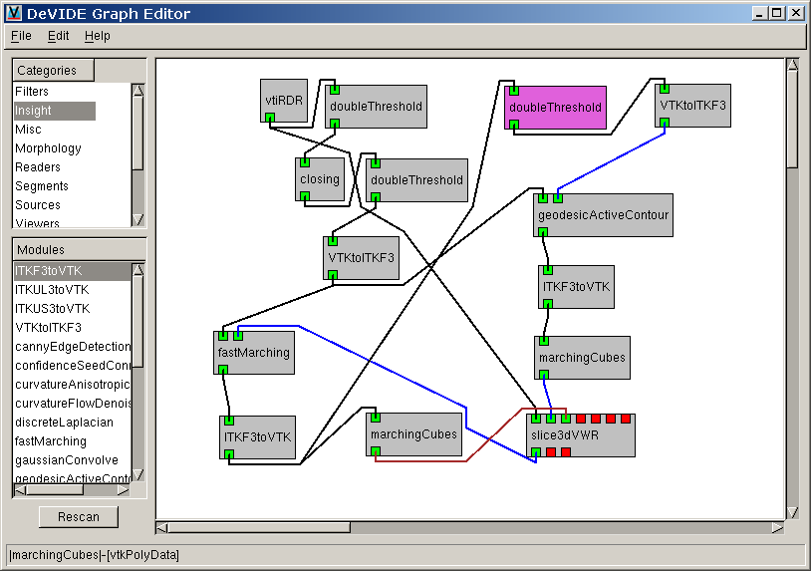Viewport: 811px width, 571px height.
Task: Click magenta doubleThreshold input port
Action: [514, 91]
